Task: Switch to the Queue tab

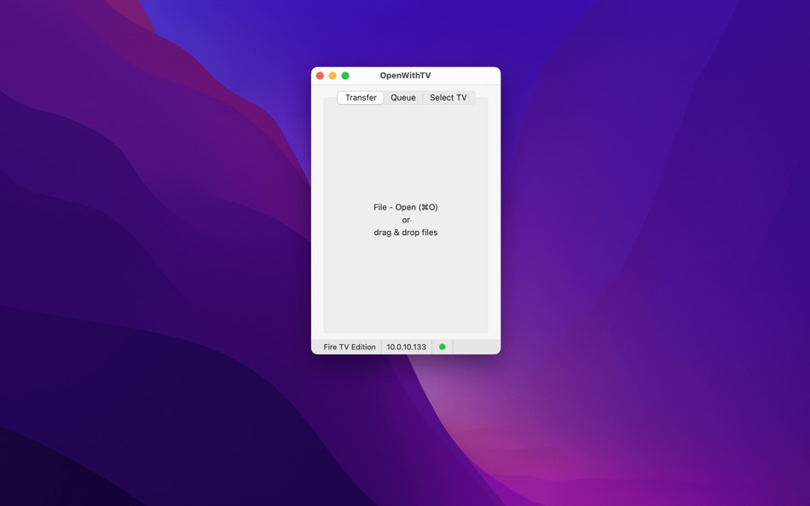Action: coord(402,97)
